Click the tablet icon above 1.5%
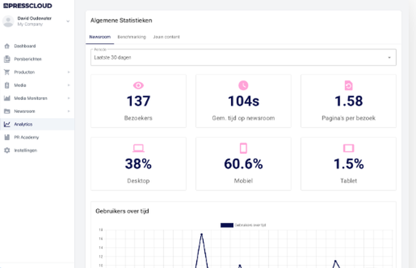416x268 pixels. [x=349, y=148]
